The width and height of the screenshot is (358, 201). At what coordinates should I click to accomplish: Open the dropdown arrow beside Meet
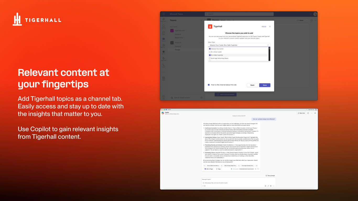tap(307, 20)
